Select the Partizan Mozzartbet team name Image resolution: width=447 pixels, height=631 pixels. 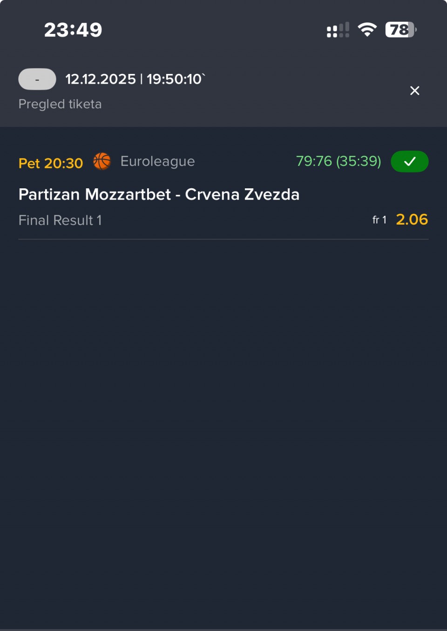95,194
